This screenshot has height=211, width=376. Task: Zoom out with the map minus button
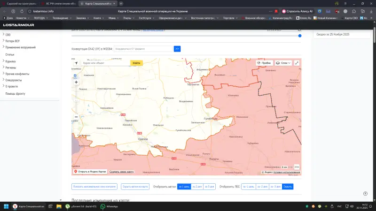76,117
